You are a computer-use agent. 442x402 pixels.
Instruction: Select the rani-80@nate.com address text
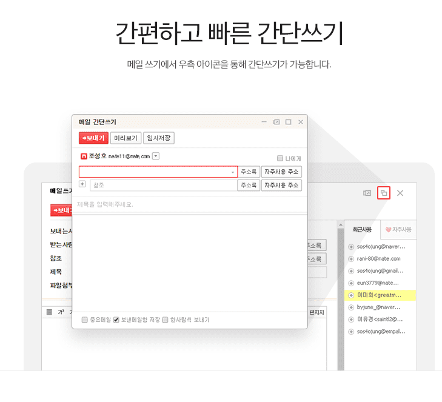click(x=378, y=259)
